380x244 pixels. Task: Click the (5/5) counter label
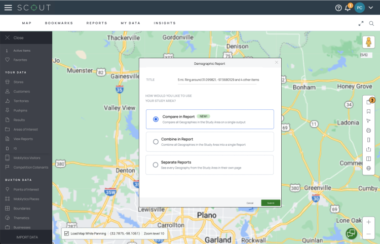click(x=364, y=55)
